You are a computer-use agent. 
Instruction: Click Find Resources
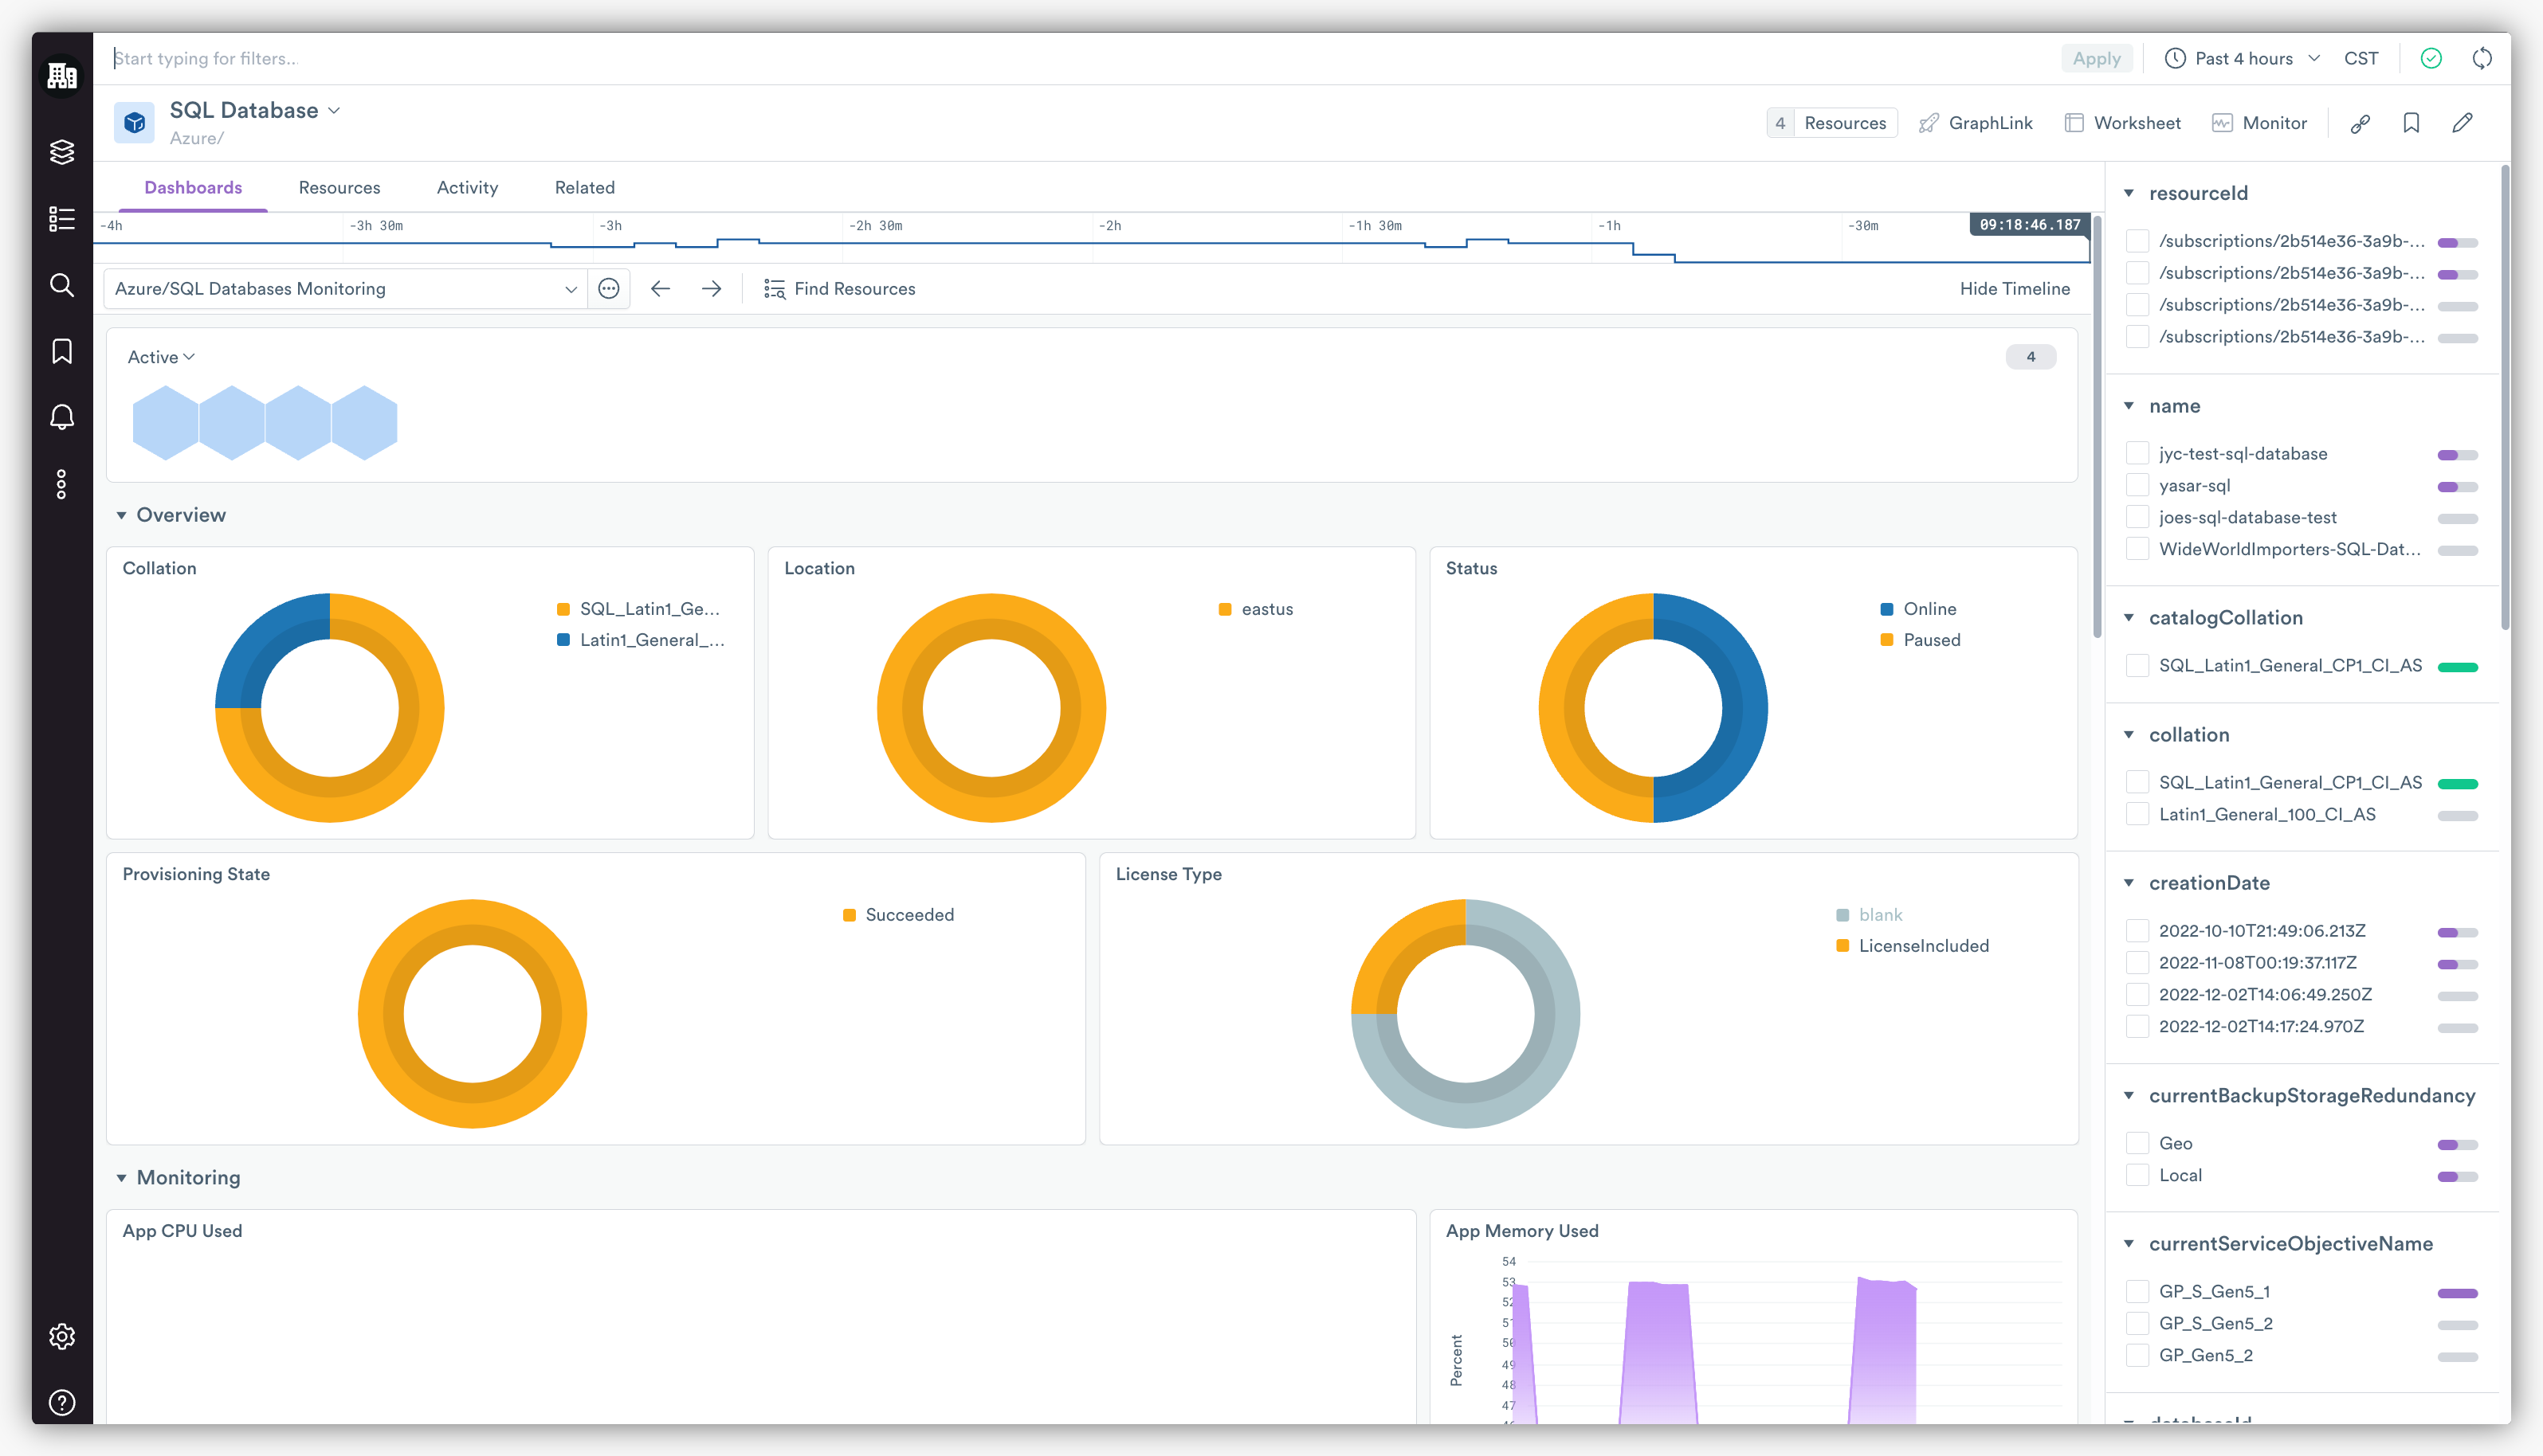pyautogui.click(x=839, y=289)
